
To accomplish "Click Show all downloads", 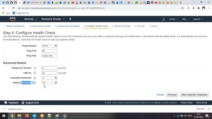I will pos(200,109).
